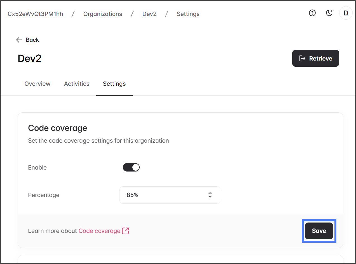
Task: Click the Back text link
Action: coord(32,40)
